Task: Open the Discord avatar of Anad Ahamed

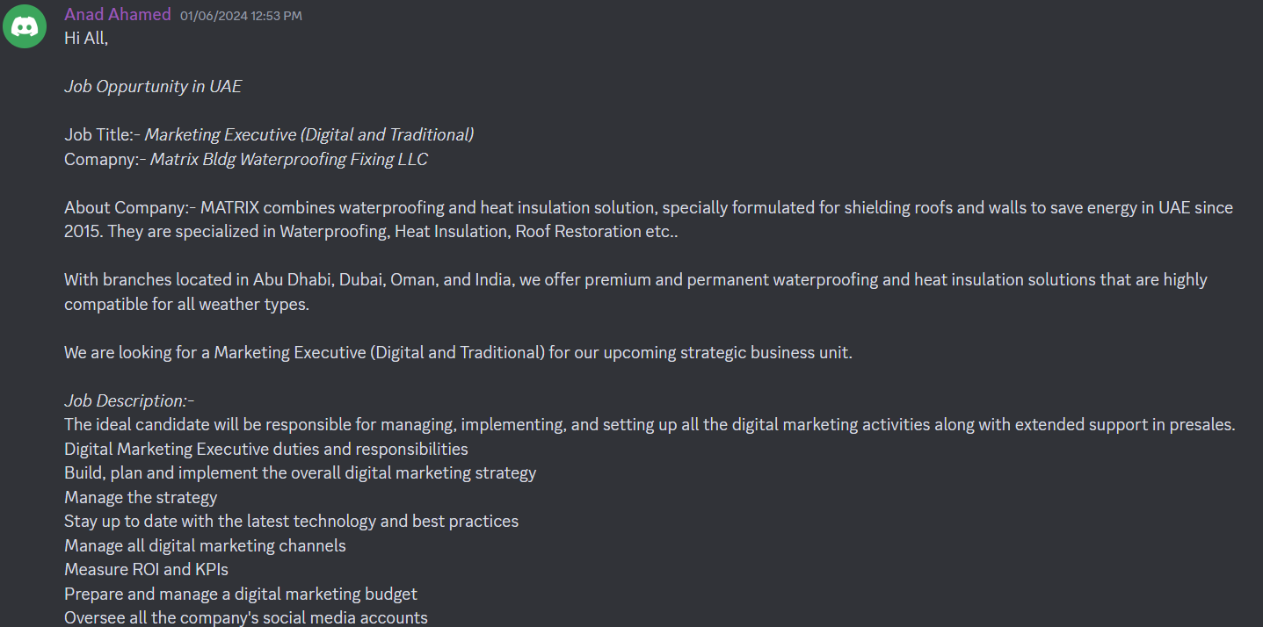Action: coord(25,27)
